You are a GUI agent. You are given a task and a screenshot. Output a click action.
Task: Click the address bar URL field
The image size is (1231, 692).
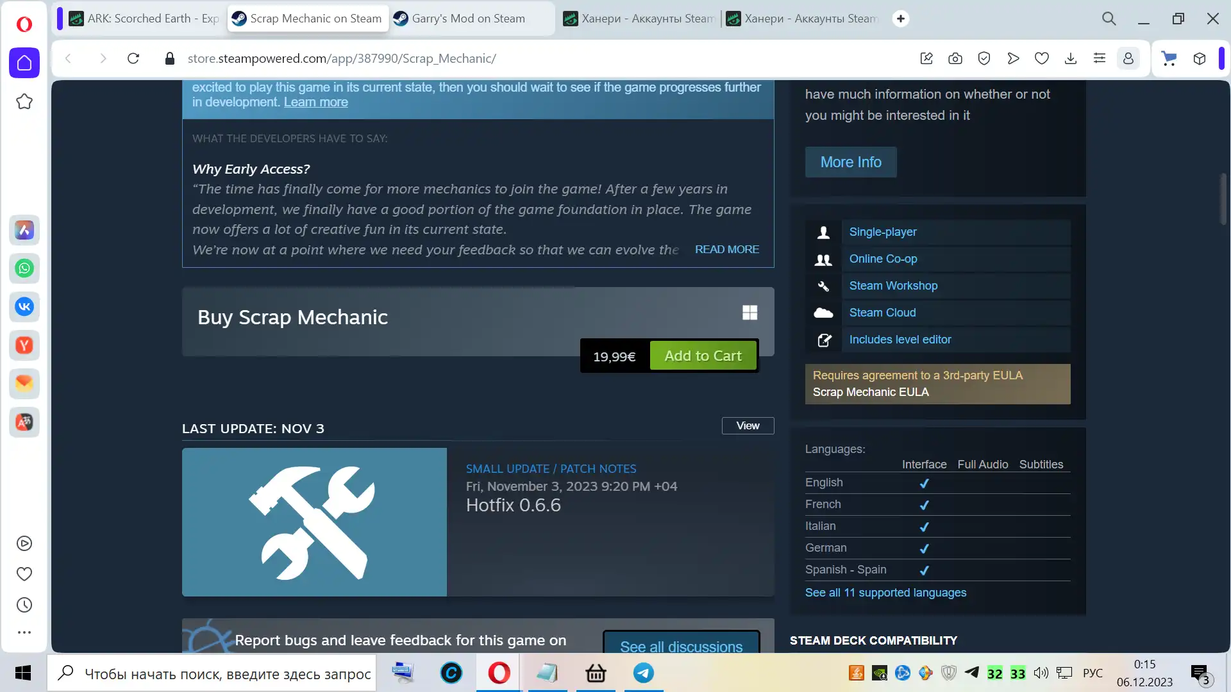(342, 58)
